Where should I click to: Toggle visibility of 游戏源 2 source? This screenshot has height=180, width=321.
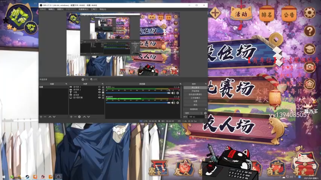100,90
